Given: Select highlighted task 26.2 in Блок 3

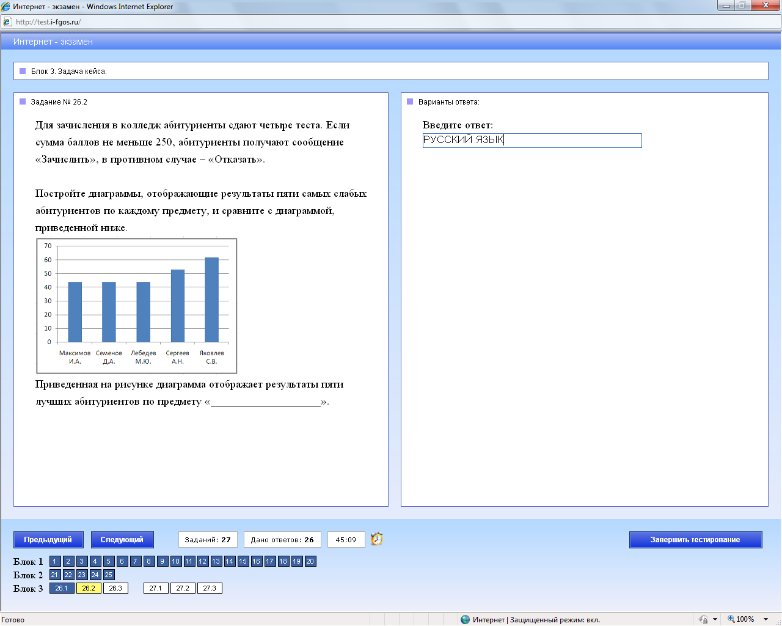Looking at the screenshot, I should coord(89,588).
